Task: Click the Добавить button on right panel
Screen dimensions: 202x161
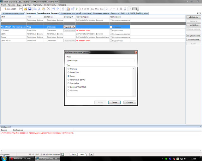Action: [193, 17]
